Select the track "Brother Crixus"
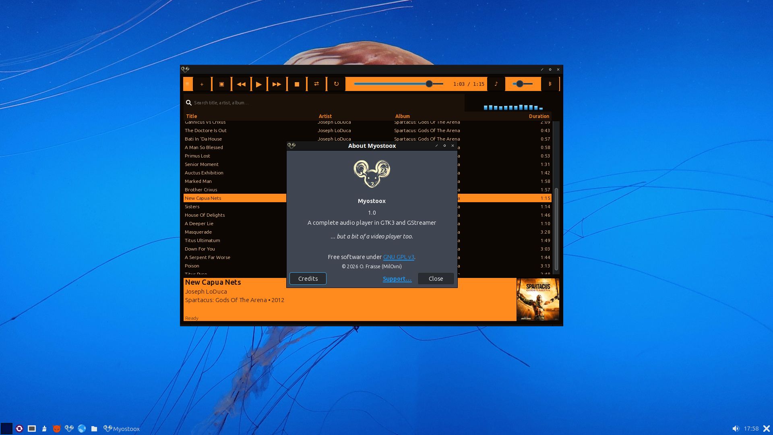 (235, 190)
